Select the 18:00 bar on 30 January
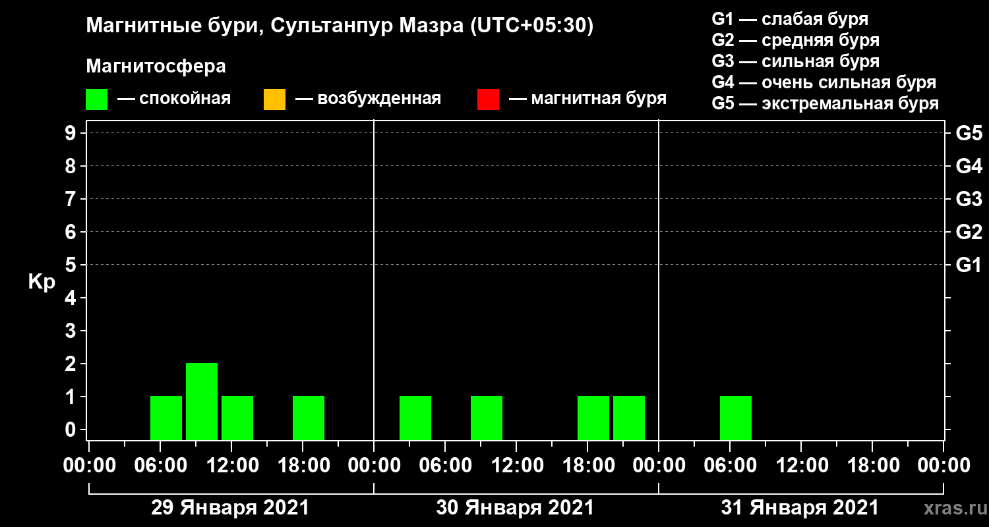Viewport: 989px width, 527px height. coord(593,418)
